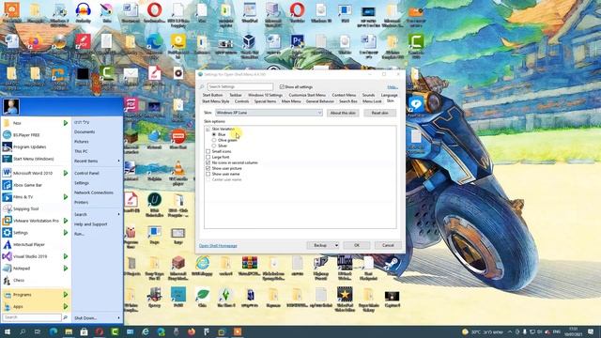Image resolution: width=601 pixels, height=338 pixels.
Task: Click the user picture atop the start menu
Action: point(11,106)
